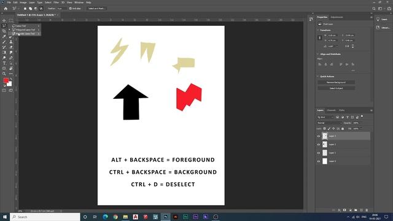
Task: Add layer mask icon
Action: click(x=344, y=210)
